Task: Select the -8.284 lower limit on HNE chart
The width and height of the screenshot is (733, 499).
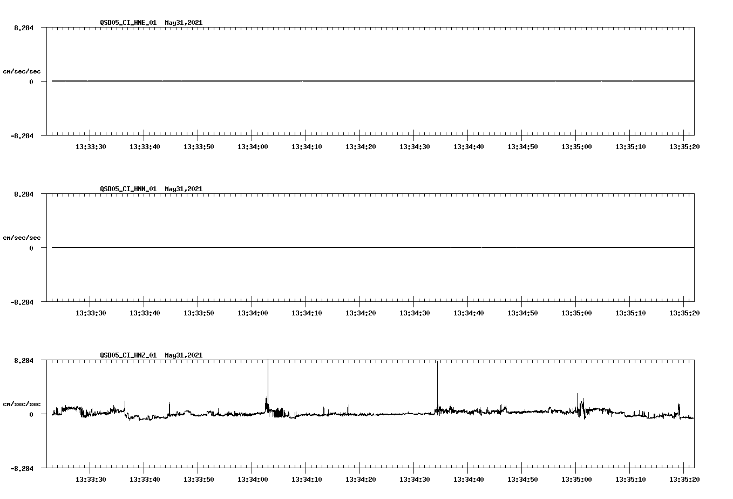Action: click(x=22, y=136)
